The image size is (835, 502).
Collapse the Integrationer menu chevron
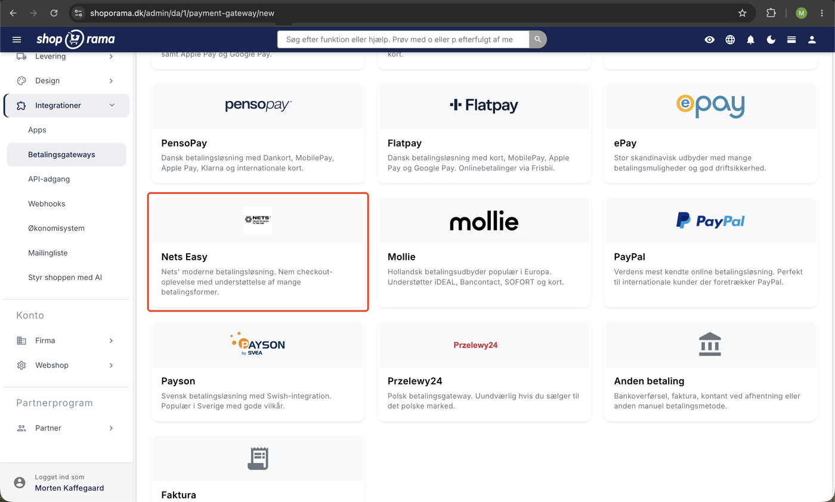(x=112, y=105)
